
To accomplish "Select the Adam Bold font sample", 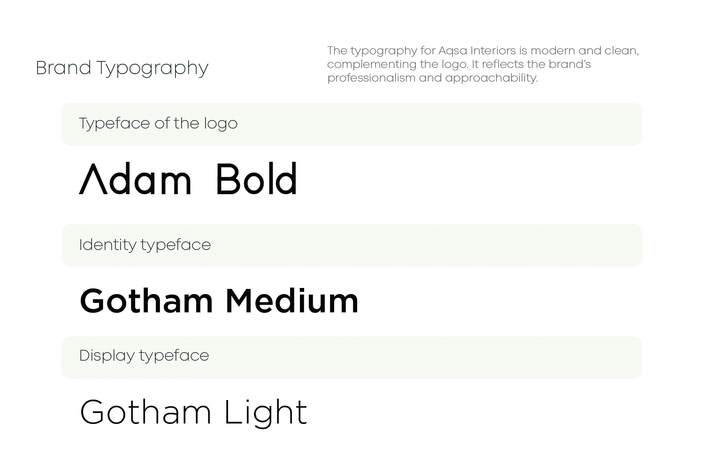I will 188,179.
